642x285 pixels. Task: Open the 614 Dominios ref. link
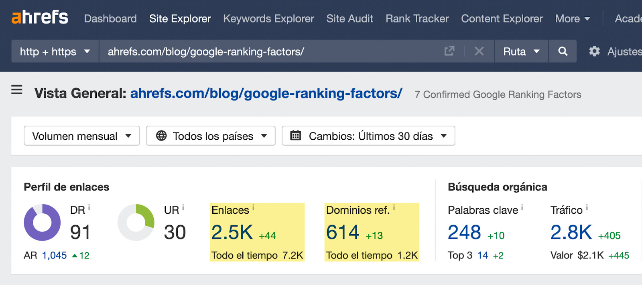(x=342, y=232)
